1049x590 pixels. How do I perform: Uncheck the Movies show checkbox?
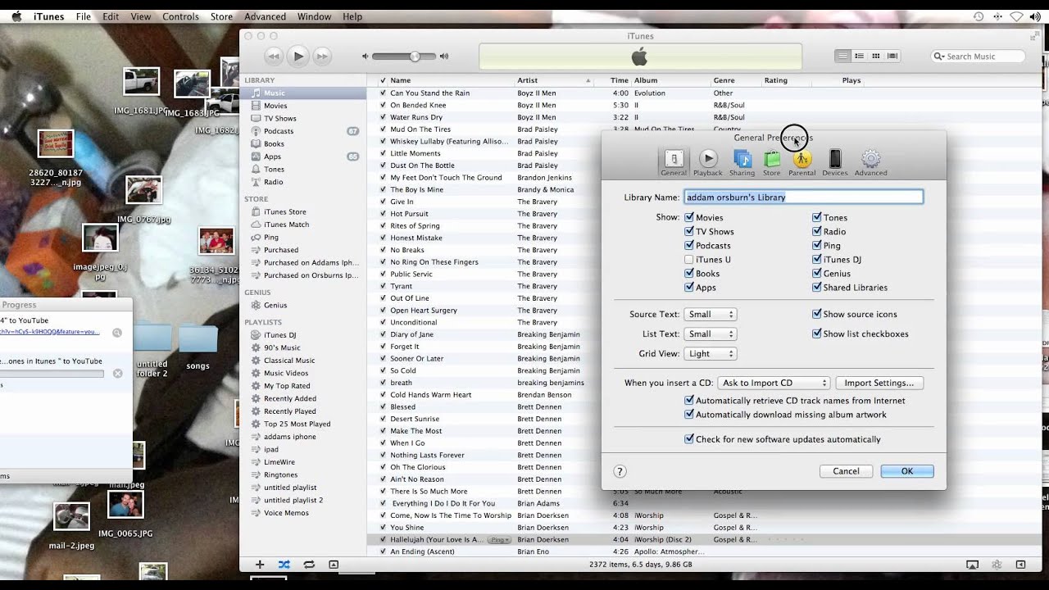pyautogui.click(x=689, y=217)
